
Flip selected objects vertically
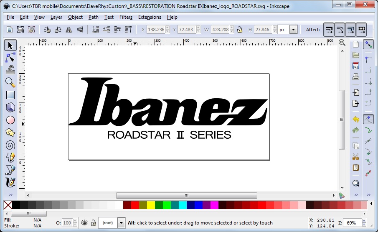(80, 30)
